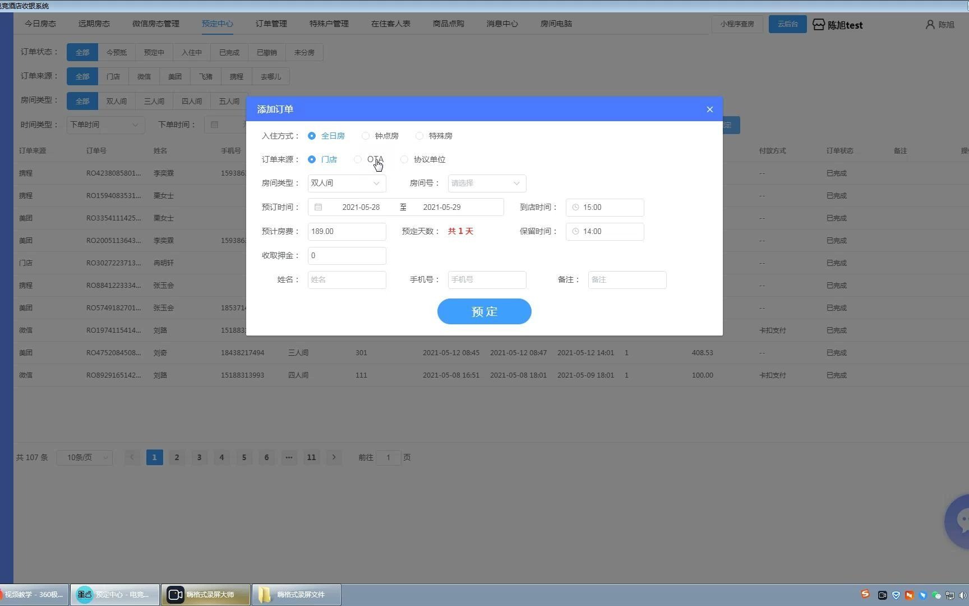This screenshot has width=969, height=606.
Task: Open the 特殊户管理 tab
Action: (x=329, y=24)
